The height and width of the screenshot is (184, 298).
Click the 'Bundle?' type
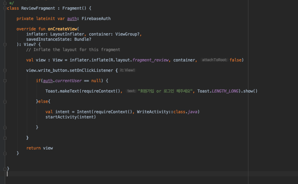83,39
